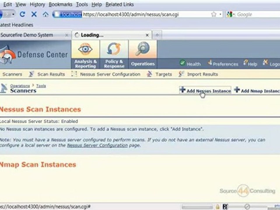The width and height of the screenshot is (280, 210).
Task: Open the Help icon in header
Action: tap(246, 63)
